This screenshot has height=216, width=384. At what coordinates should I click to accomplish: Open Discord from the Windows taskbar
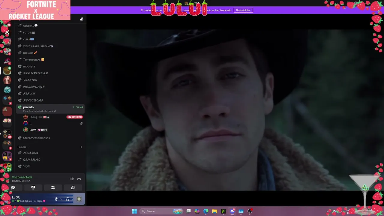(x=232, y=211)
